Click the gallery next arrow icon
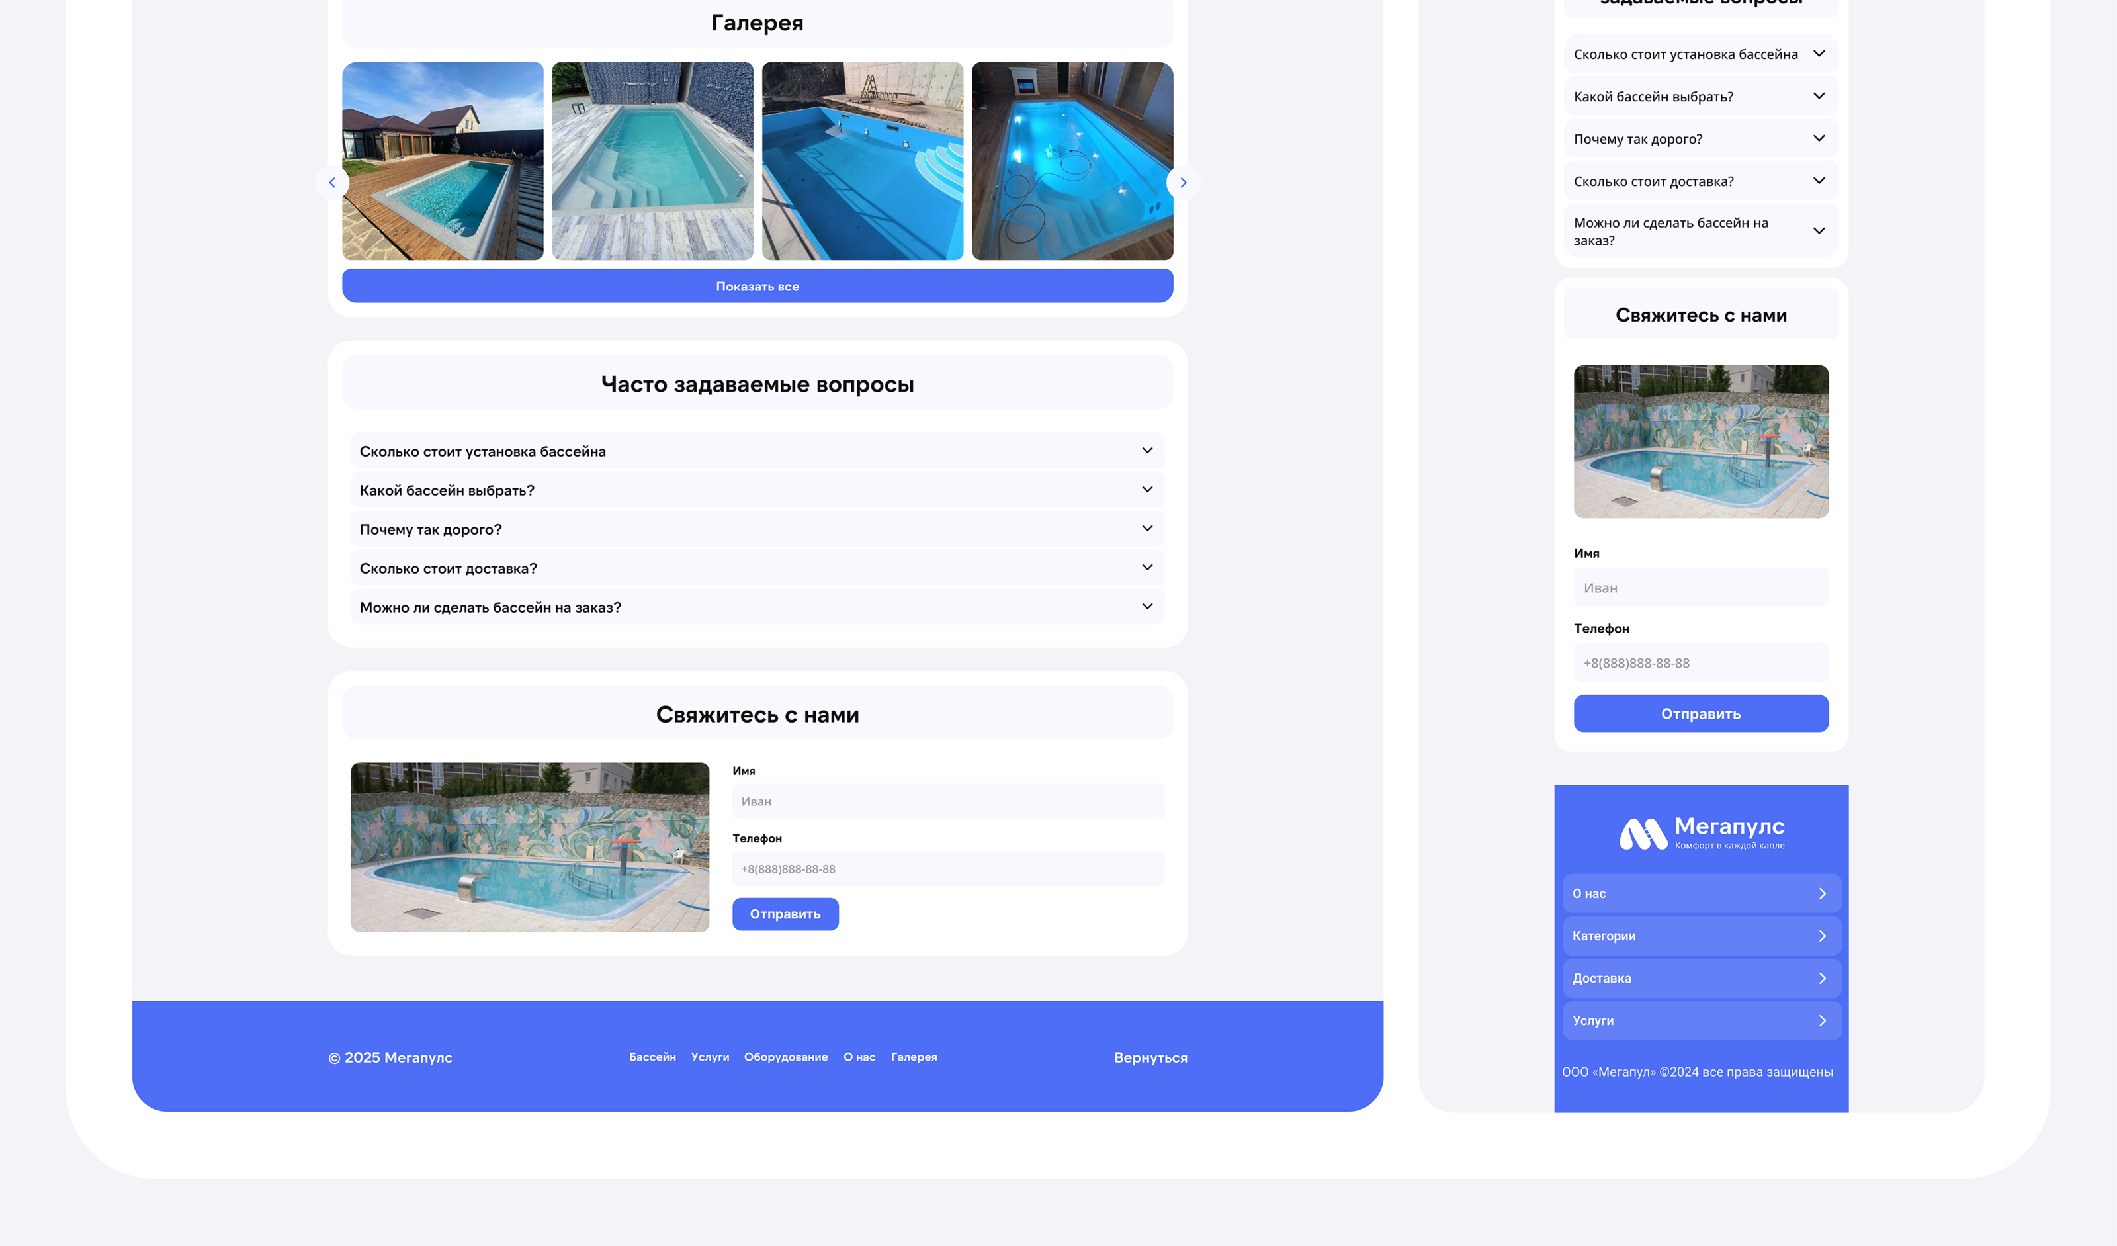This screenshot has height=1246, width=2117. (1183, 183)
